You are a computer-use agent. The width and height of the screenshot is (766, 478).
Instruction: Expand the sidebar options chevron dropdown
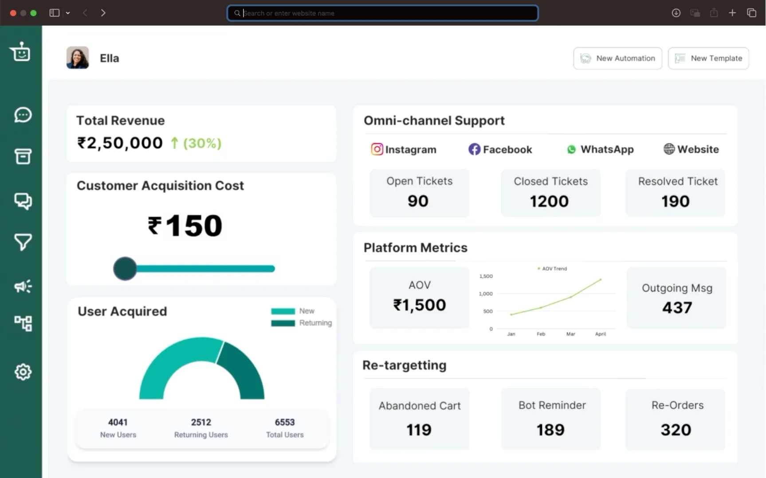[68, 13]
